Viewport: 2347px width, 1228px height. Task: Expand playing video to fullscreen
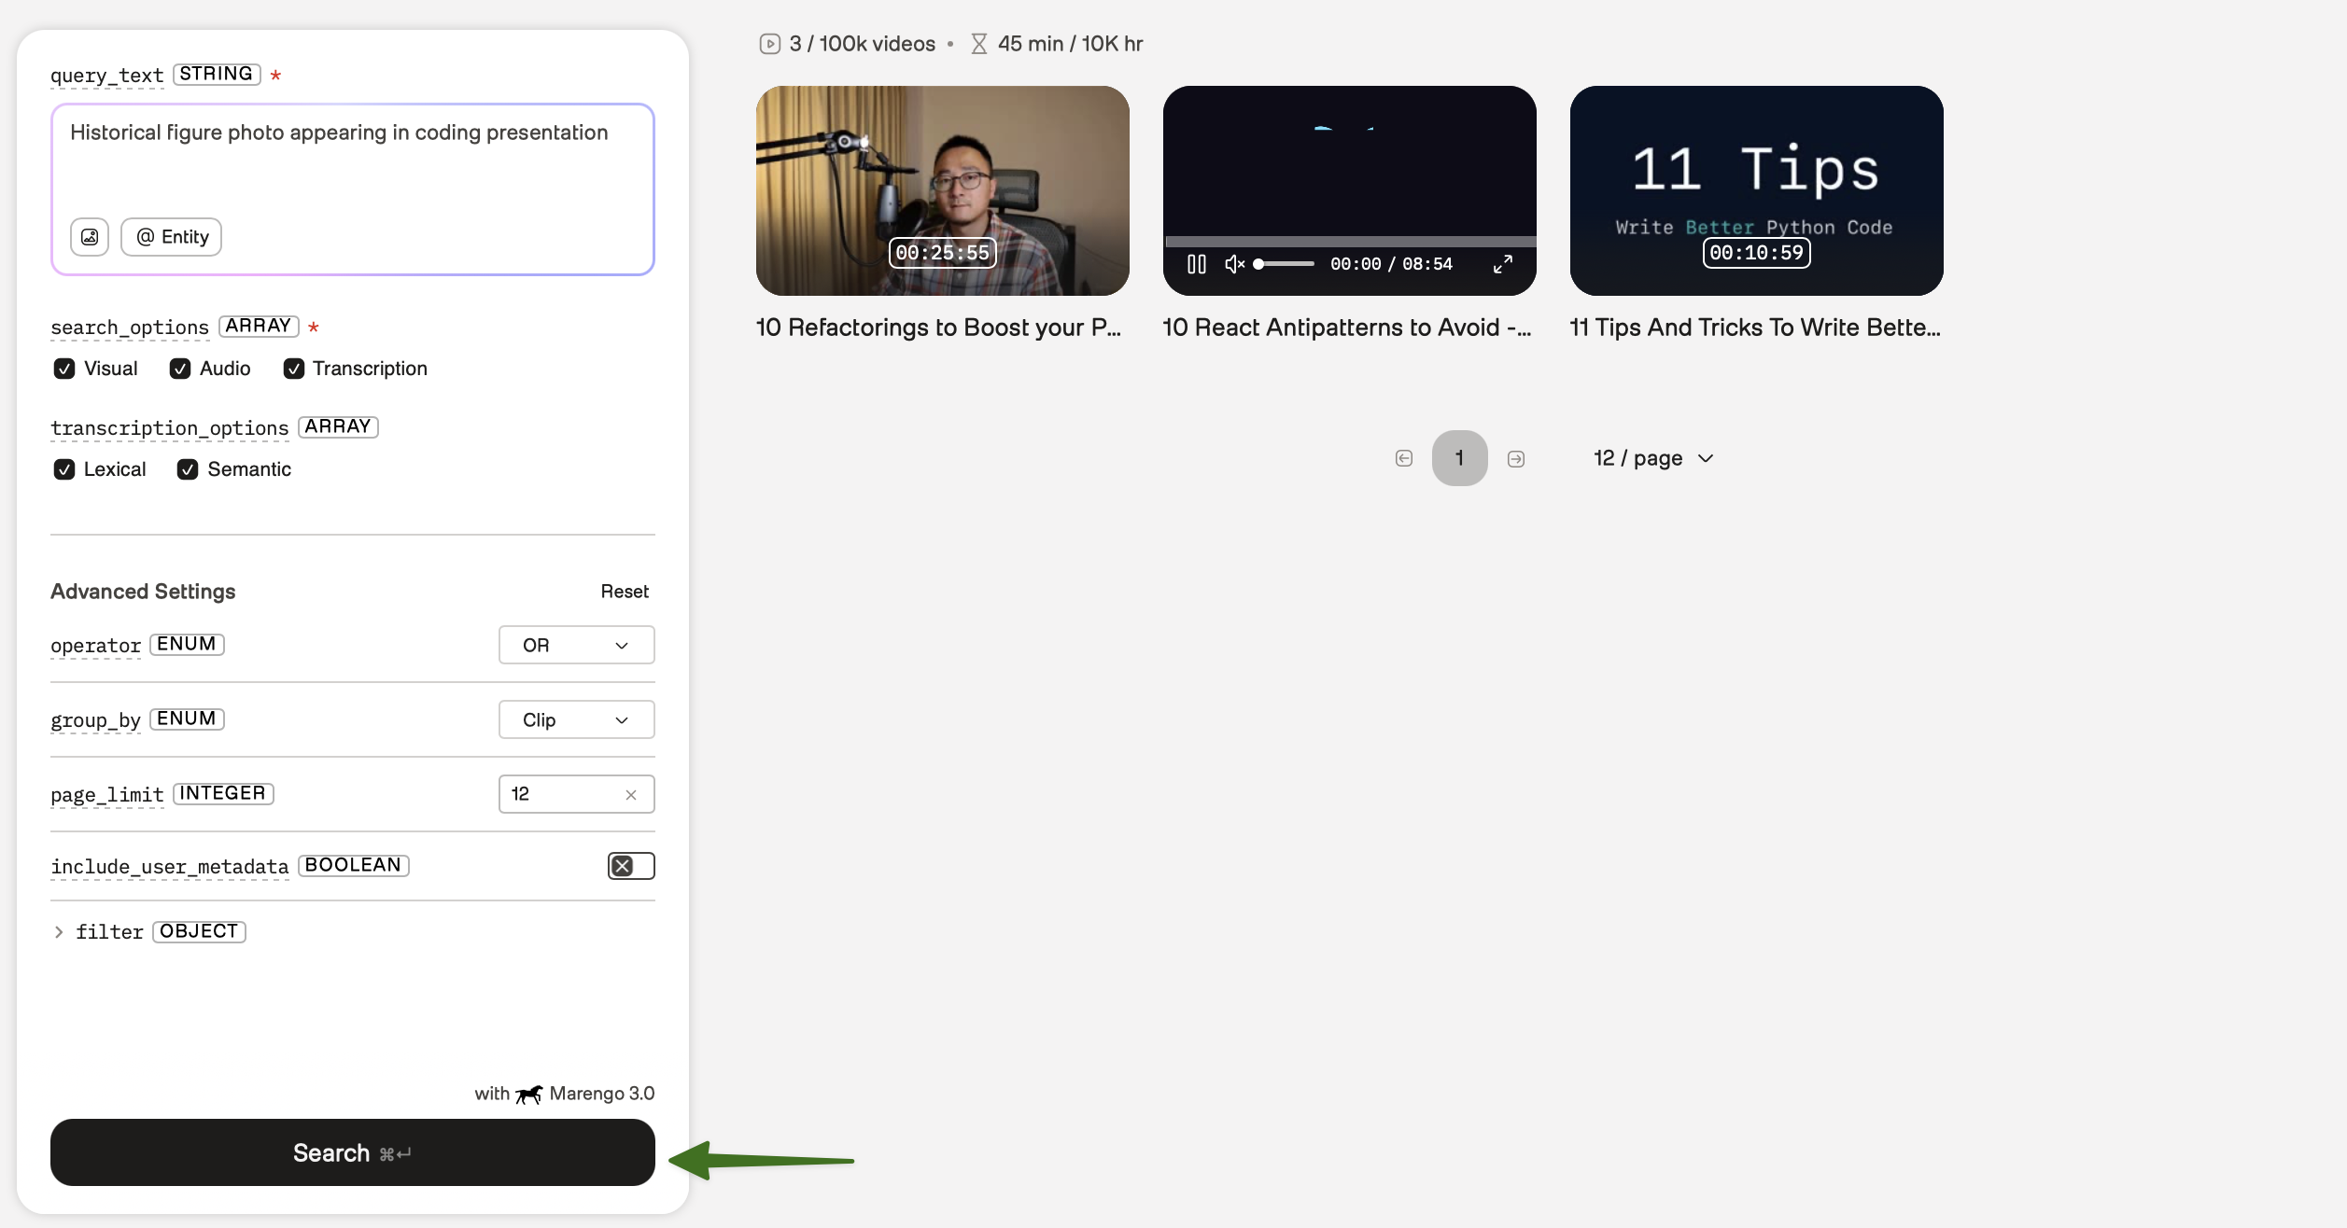[x=1502, y=264]
